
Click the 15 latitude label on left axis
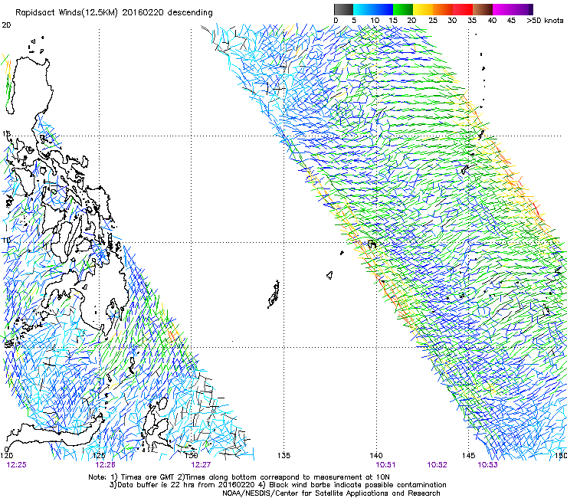click(x=6, y=134)
